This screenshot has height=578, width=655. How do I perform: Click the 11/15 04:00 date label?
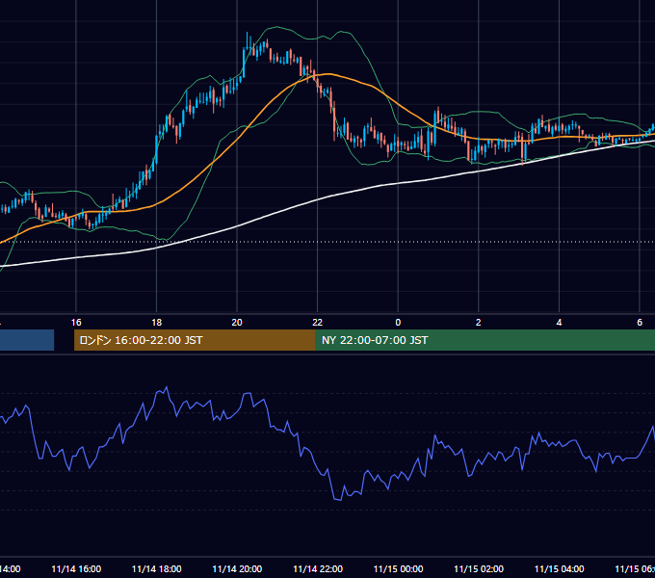click(560, 568)
